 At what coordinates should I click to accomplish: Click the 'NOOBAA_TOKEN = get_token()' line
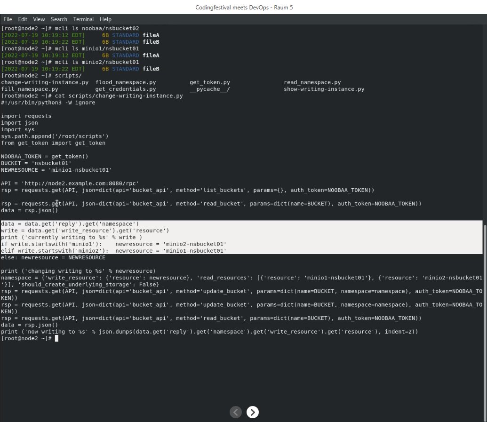point(44,157)
